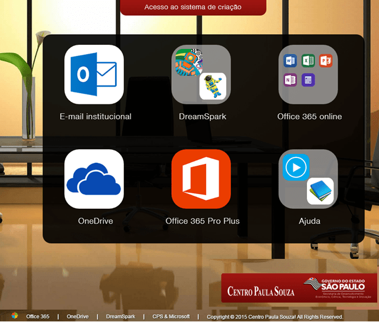Viewport: 379px width, 322px height.
Task: Click the Centro Paula Souza logo banner
Action: 299,288
